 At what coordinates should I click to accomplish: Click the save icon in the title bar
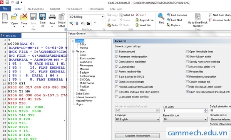click(7, 2)
